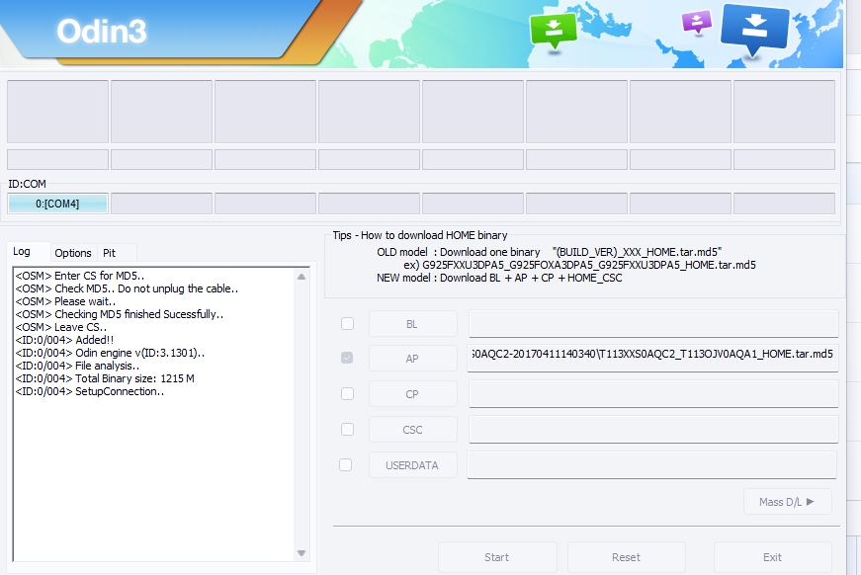
Task: Click the CSC file path field
Action: (x=653, y=429)
